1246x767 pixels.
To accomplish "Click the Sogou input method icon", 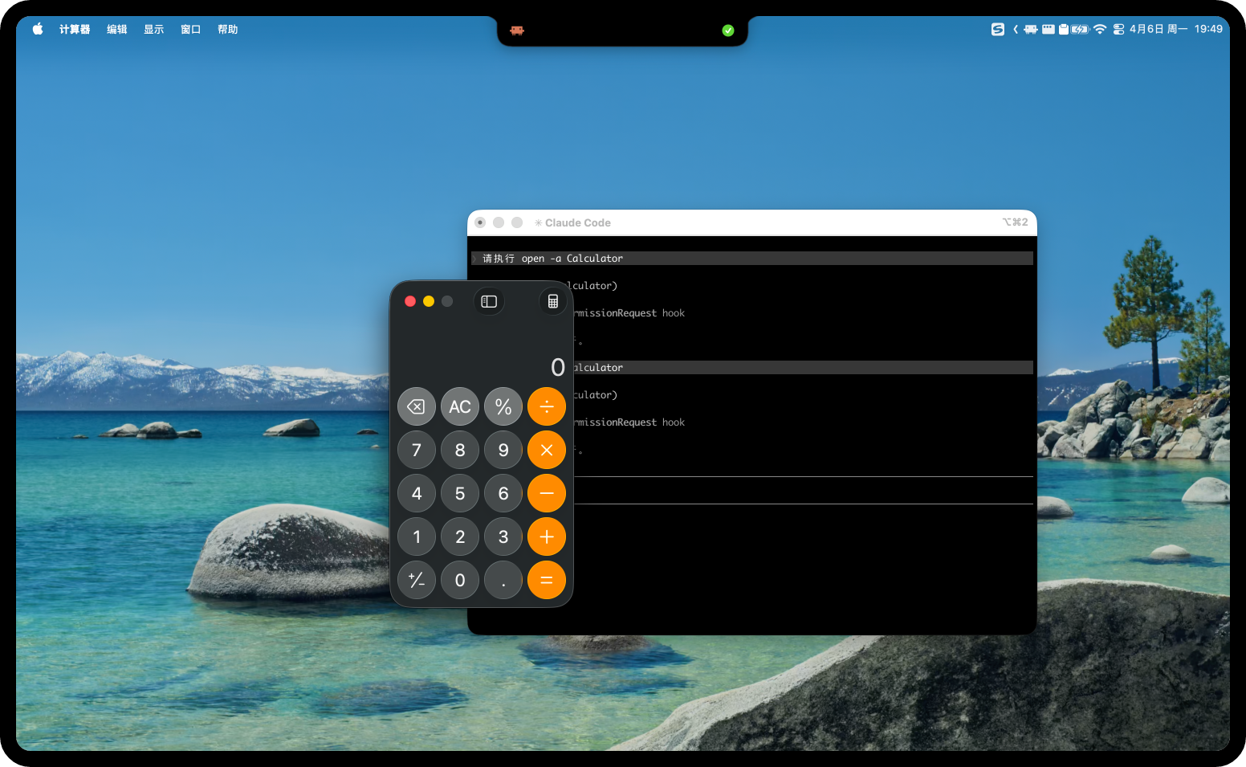I will pos(998,29).
